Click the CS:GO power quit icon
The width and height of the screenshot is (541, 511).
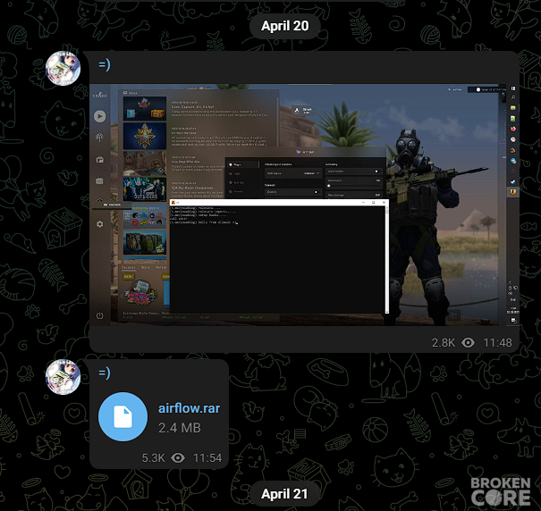[100, 315]
